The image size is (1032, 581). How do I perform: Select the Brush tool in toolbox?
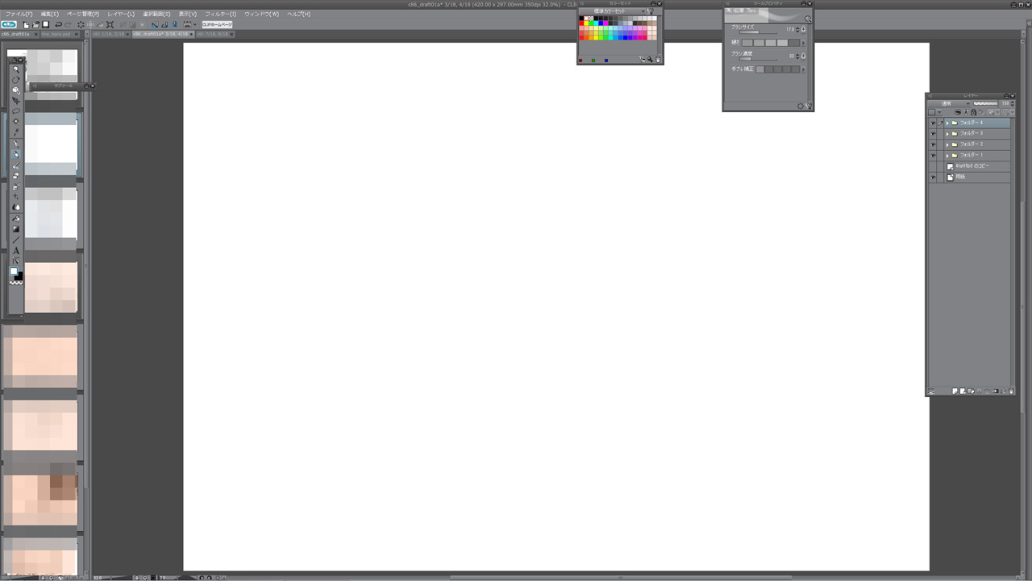16,165
